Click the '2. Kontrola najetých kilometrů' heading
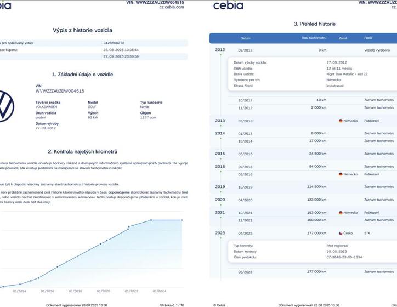Viewport: 397px width, 307px height. pyautogui.click(x=82, y=151)
